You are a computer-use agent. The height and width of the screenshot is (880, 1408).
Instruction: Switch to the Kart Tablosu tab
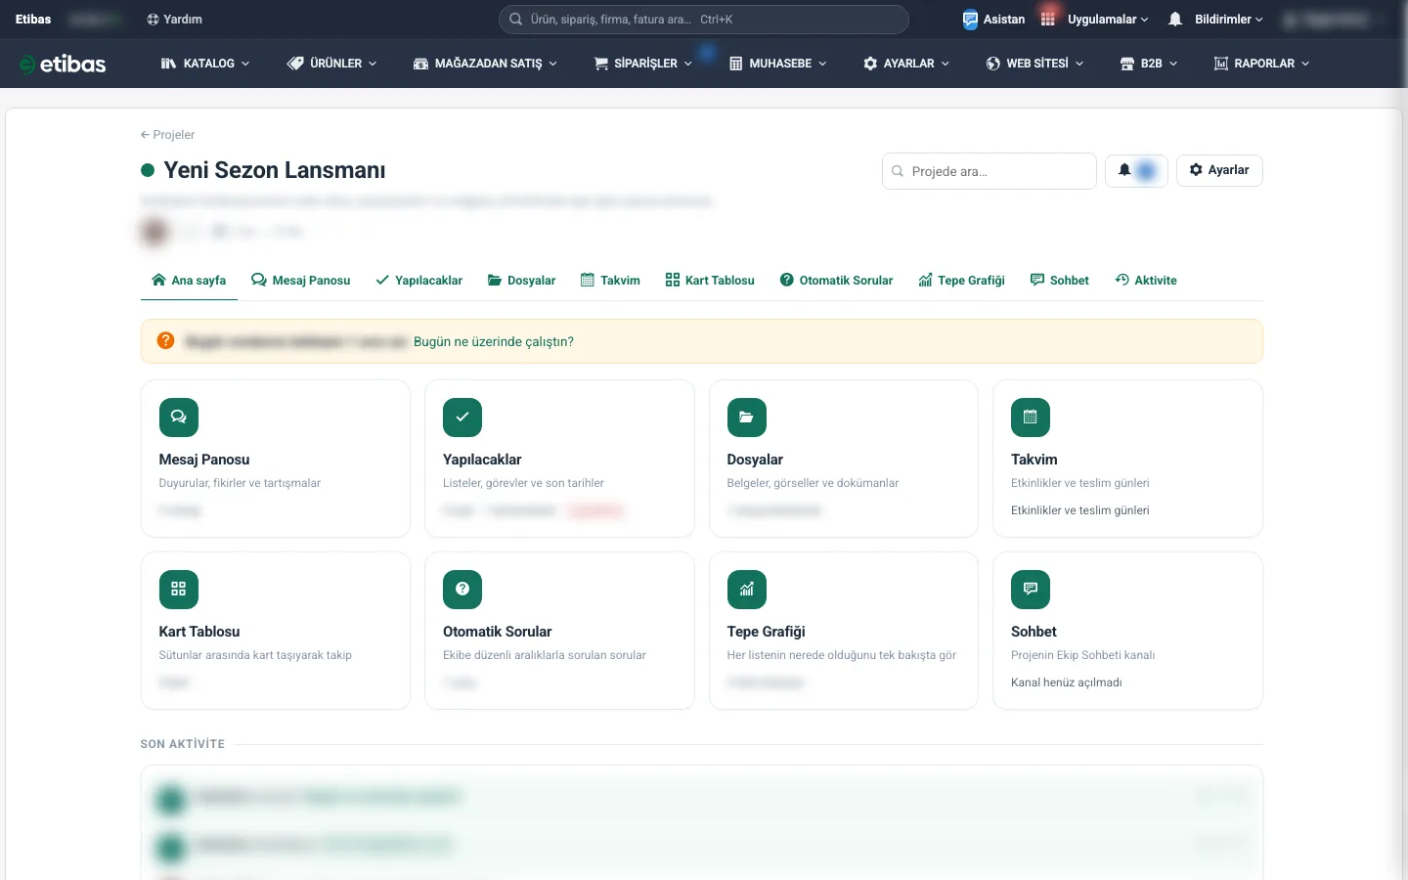710,281
